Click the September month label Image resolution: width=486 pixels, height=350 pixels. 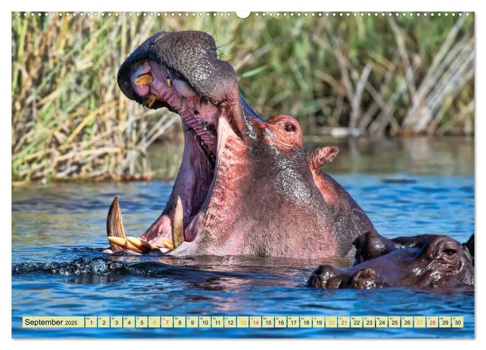[44, 322]
